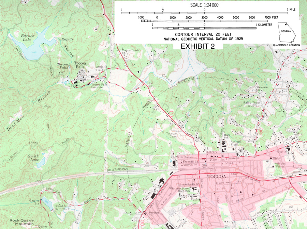Screen dimensions: 307x229
Task: Click the Georgia state outline locator map
Action: pos(287,32)
